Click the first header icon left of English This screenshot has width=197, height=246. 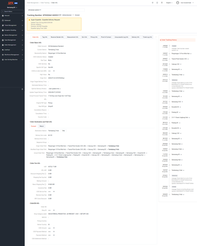click(153, 2)
